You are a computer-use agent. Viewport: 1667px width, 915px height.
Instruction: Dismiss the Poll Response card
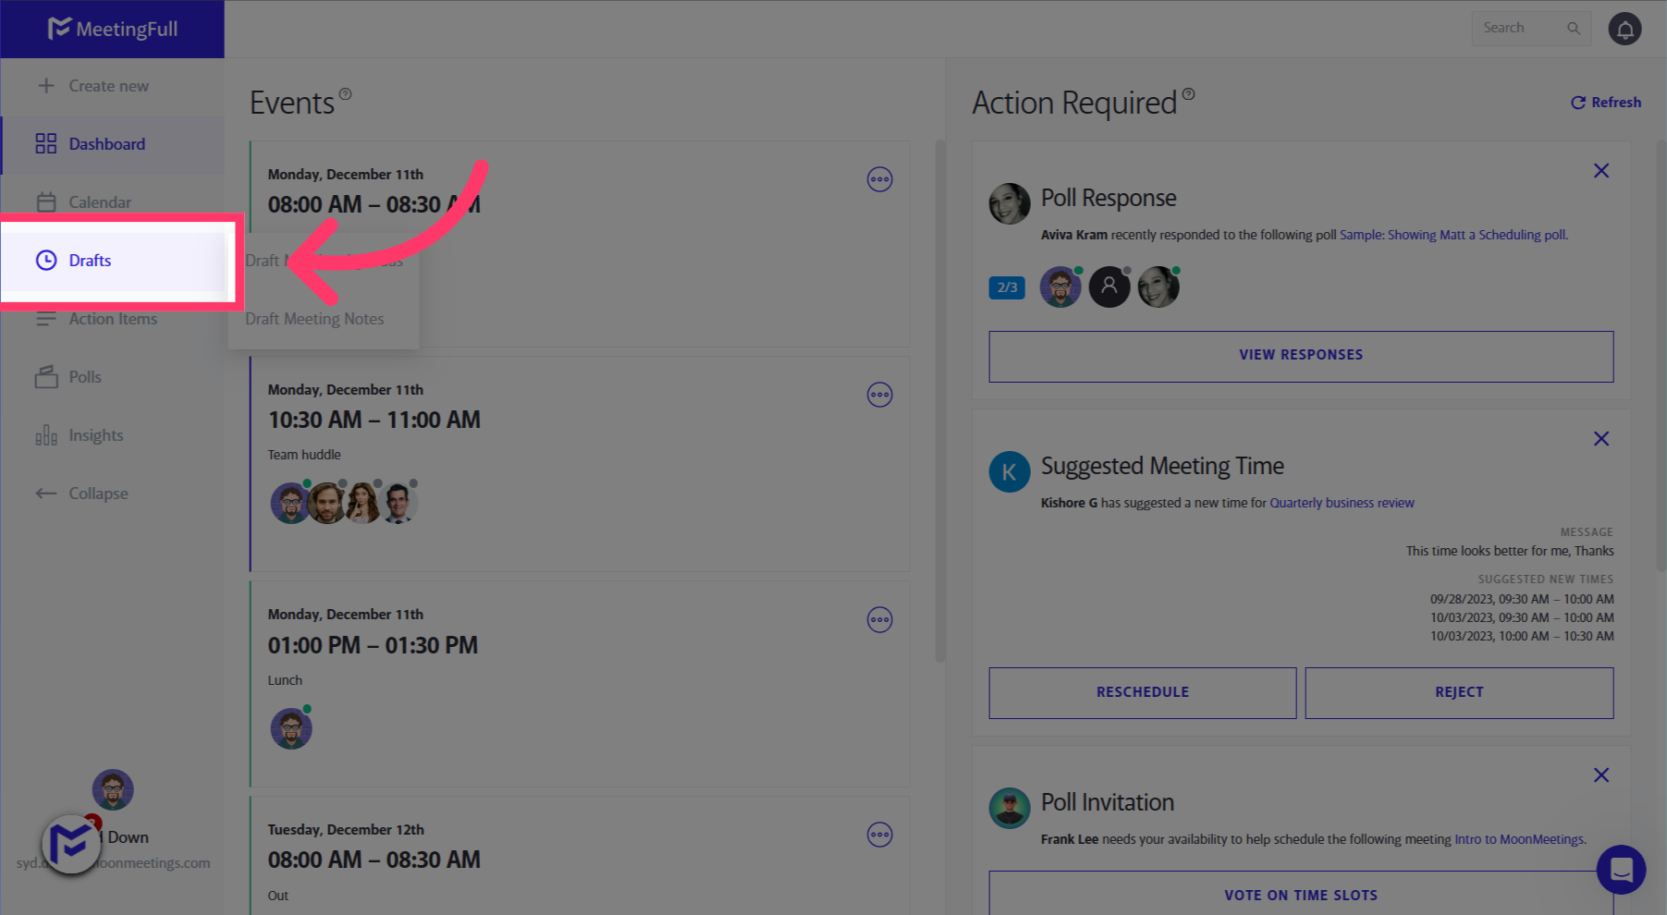coord(1601,171)
